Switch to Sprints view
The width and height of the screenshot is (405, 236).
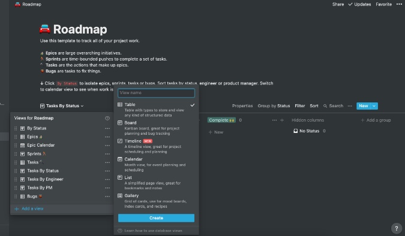(36, 154)
